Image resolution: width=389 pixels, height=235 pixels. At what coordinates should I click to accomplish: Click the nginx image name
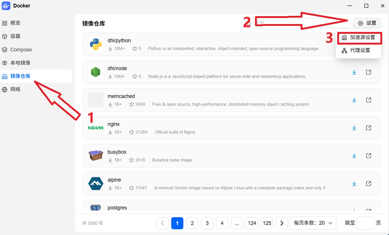pos(114,124)
